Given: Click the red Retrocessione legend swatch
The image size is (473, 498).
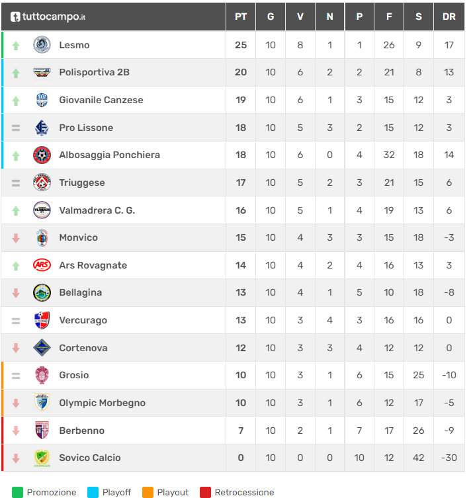Looking at the screenshot, I should (206, 492).
